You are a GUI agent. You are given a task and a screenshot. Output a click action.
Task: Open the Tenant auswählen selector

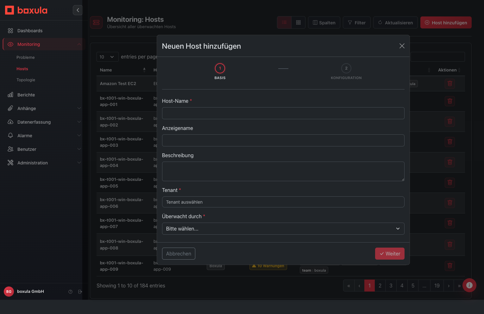(283, 202)
